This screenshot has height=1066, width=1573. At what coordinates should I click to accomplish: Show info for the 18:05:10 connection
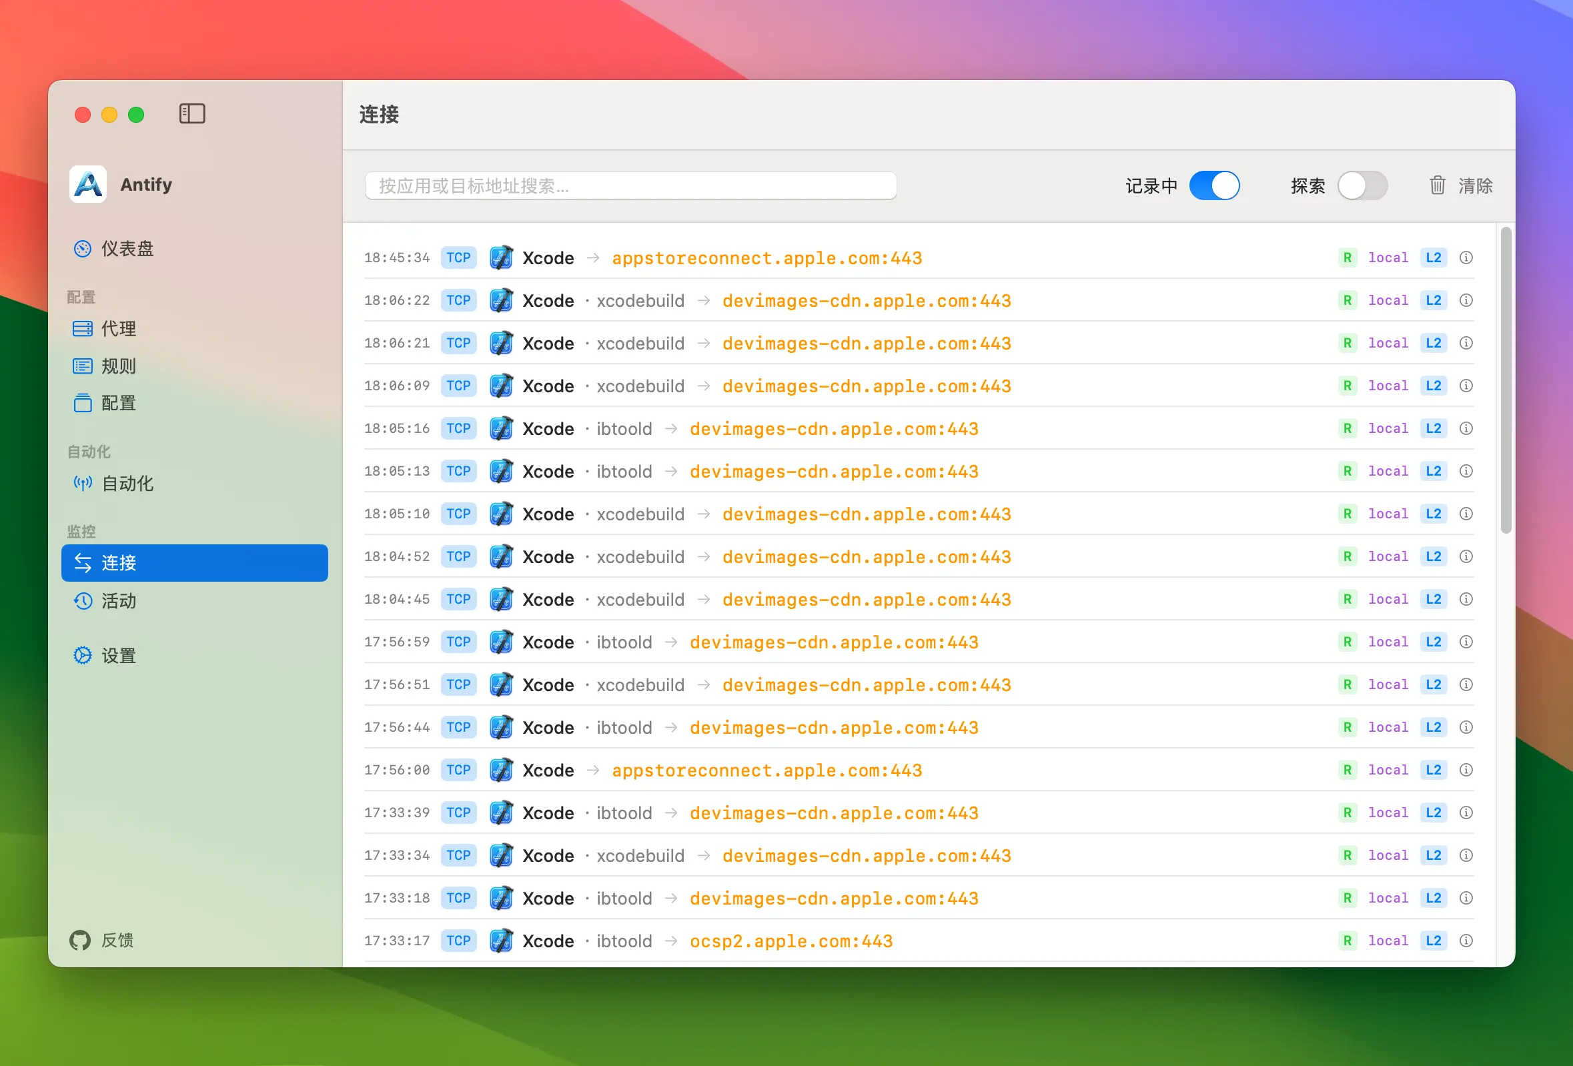1466,514
